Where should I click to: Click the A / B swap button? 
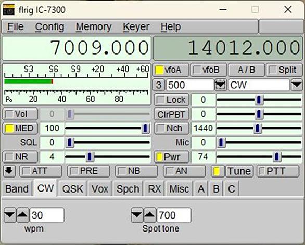(x=247, y=70)
